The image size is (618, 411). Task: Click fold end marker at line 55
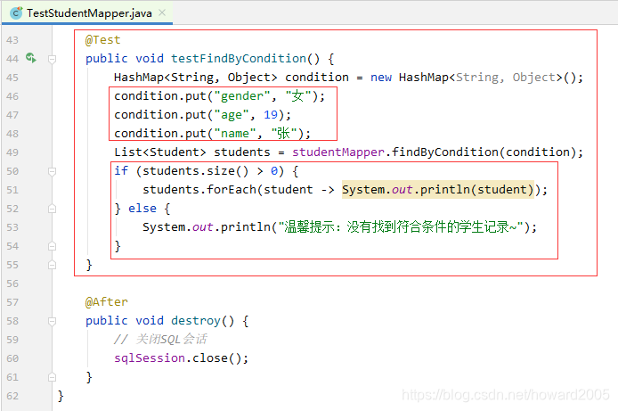click(52, 265)
